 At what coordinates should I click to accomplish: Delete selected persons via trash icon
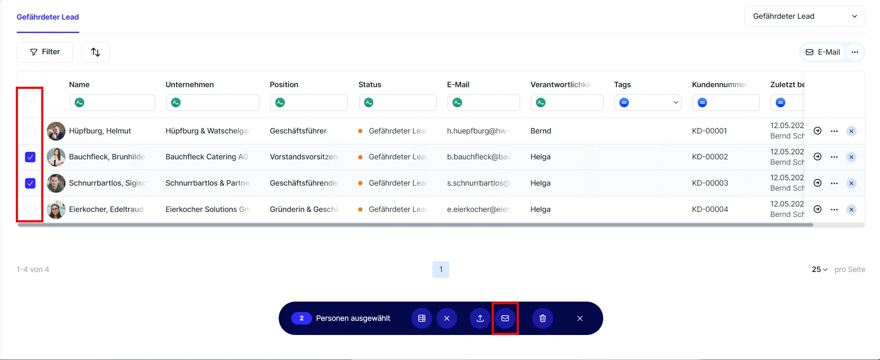543,318
